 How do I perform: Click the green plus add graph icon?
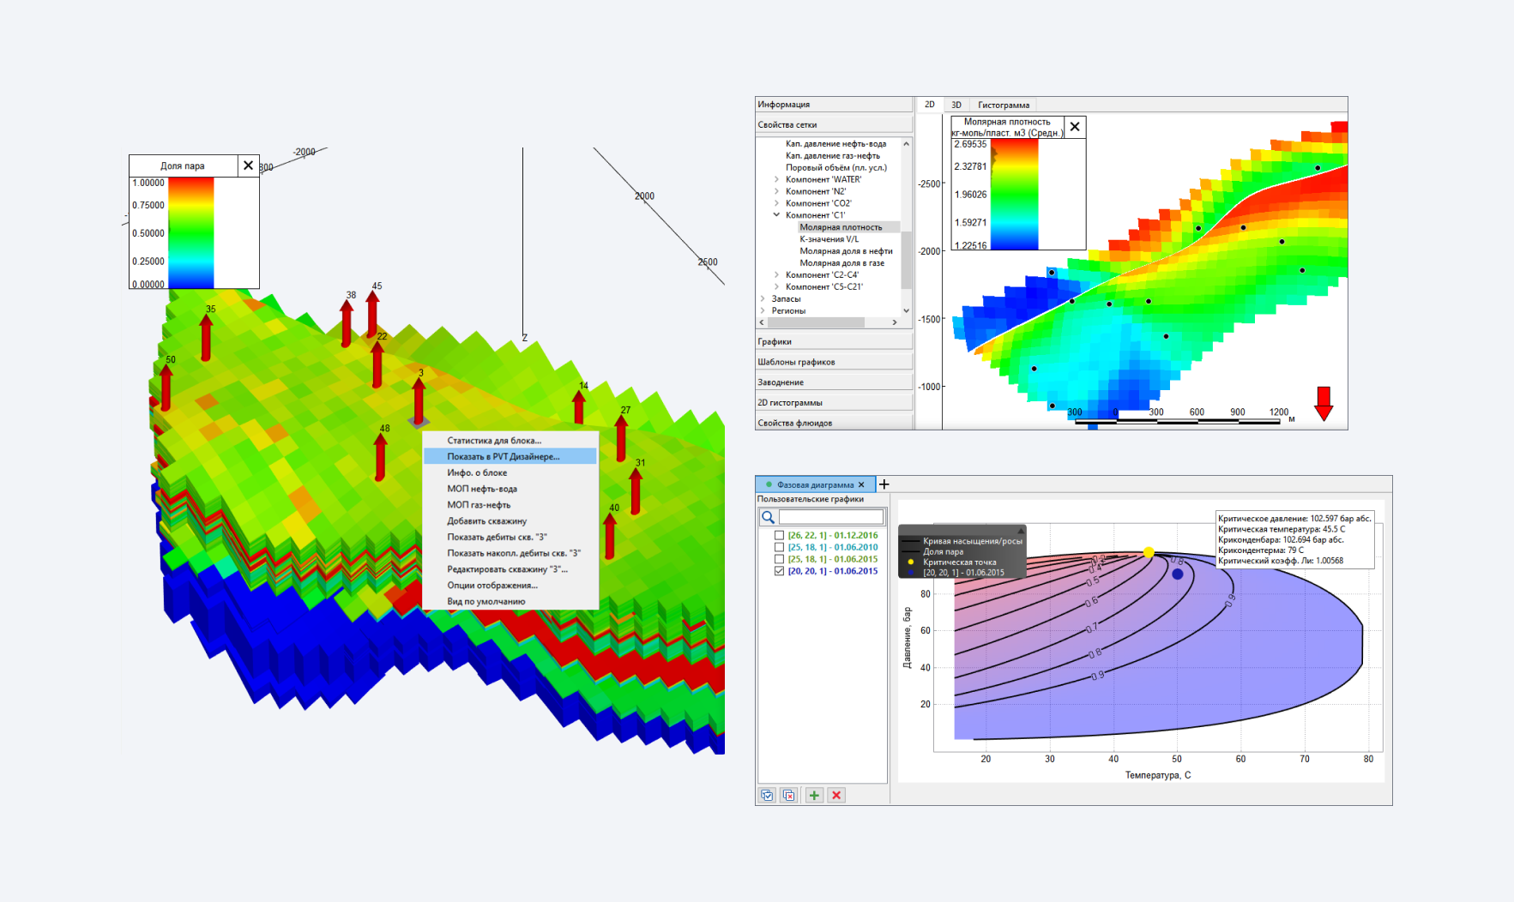point(814,795)
